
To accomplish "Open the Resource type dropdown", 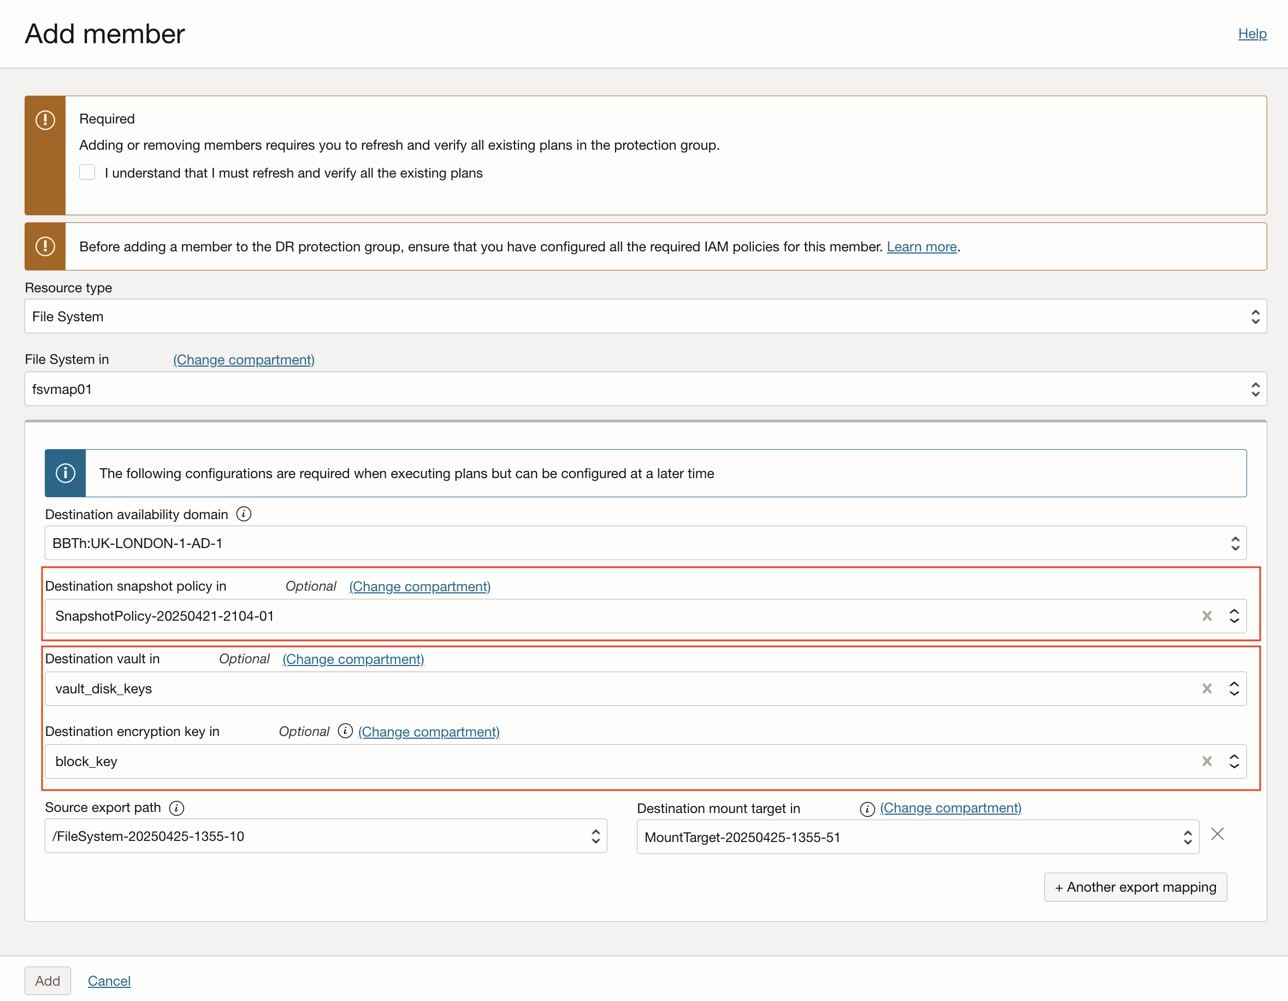I will coord(645,317).
